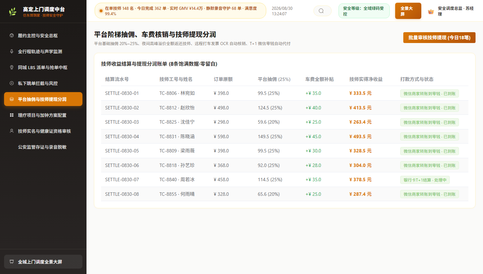
Task: Click technician TC-8806 · 林宛如
Action: point(177,93)
